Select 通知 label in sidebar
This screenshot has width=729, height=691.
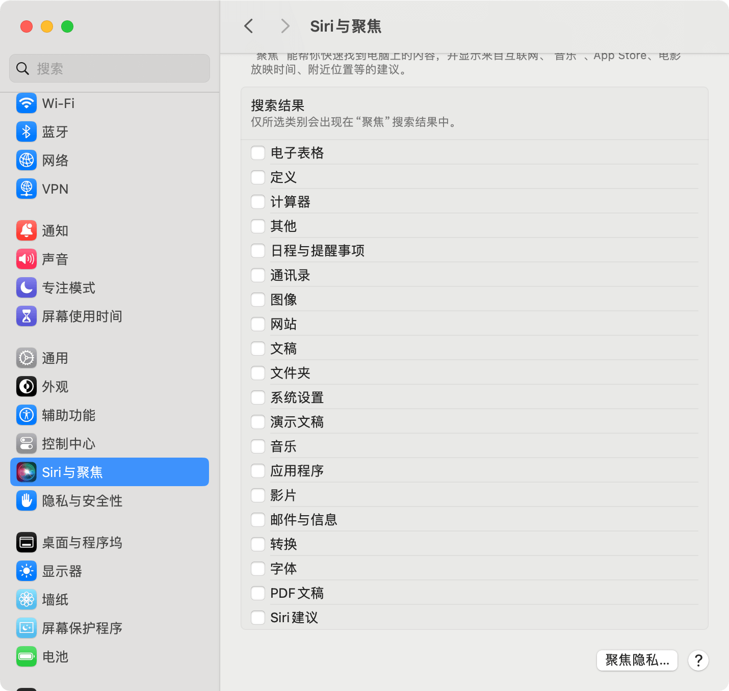click(55, 231)
